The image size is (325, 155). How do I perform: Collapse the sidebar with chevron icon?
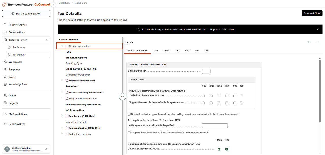point(53,5)
